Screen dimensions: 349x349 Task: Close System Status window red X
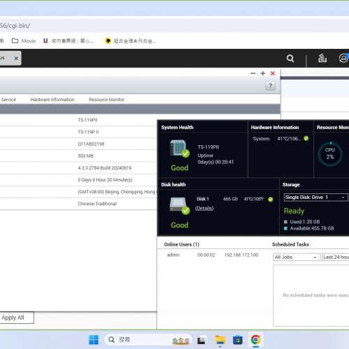(x=273, y=73)
